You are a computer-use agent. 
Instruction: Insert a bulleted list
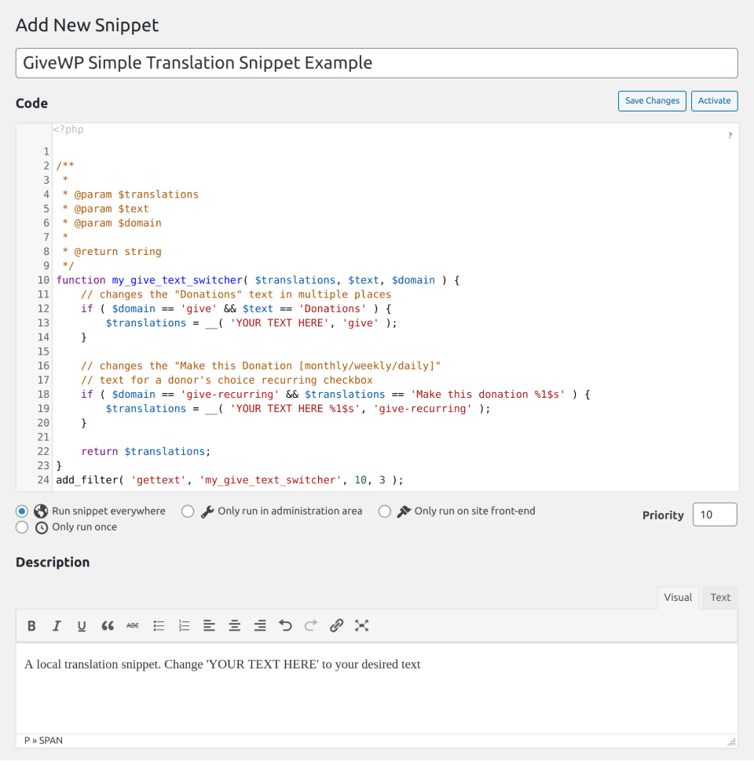tap(159, 625)
